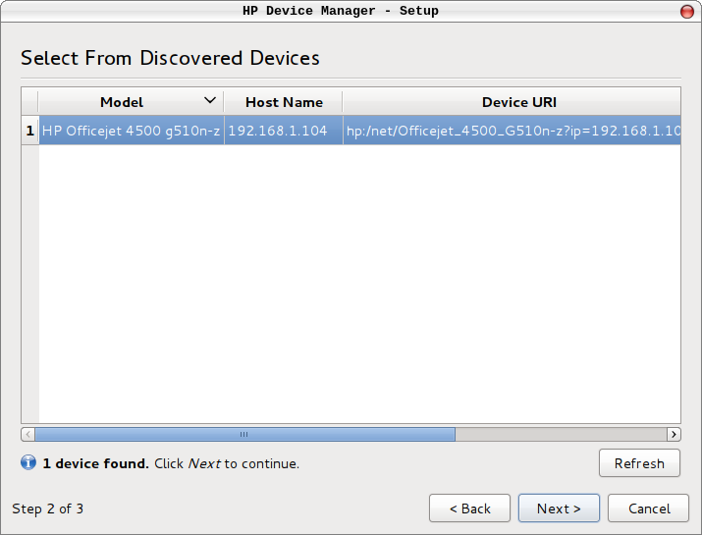Click the table's top-left corner cell
702x535 pixels.
click(x=29, y=102)
